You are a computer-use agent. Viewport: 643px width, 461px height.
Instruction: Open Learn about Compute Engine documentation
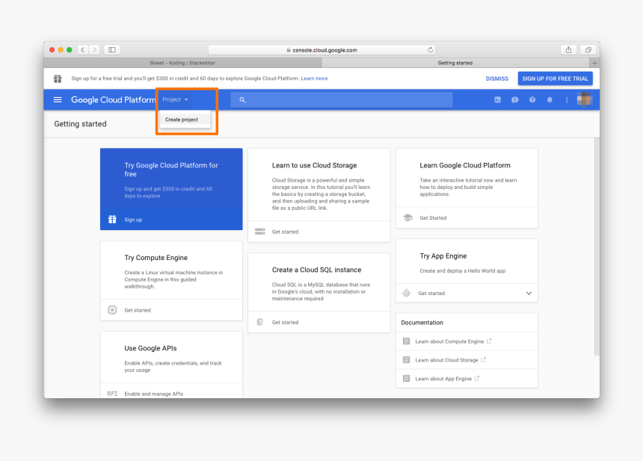pos(449,341)
